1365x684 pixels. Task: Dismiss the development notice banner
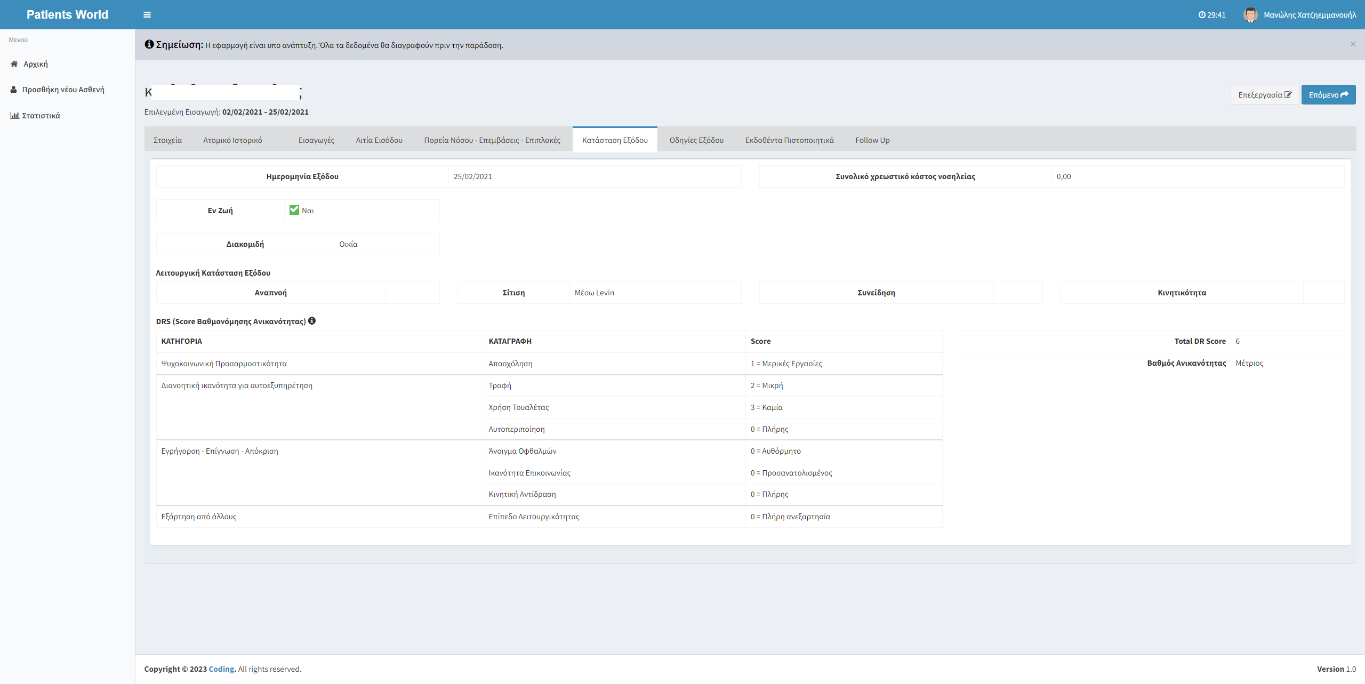1353,44
